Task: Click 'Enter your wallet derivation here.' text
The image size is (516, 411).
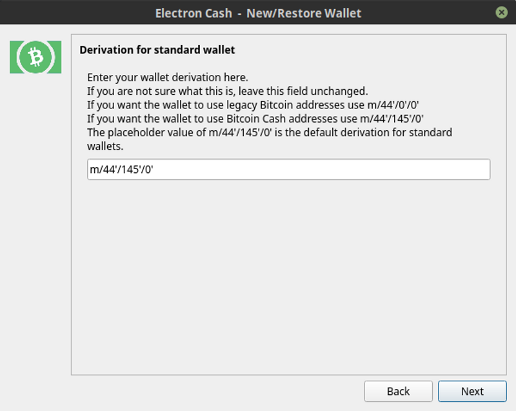Action: [168, 77]
